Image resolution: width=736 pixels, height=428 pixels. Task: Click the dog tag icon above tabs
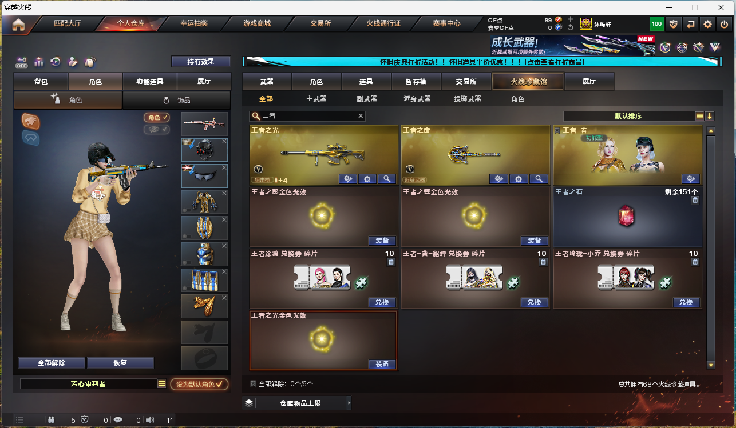tap(89, 62)
